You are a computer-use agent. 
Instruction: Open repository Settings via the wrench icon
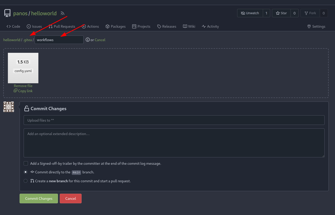point(309,26)
